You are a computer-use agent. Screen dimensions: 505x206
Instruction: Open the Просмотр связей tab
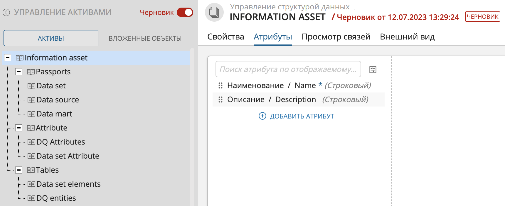tap(336, 37)
